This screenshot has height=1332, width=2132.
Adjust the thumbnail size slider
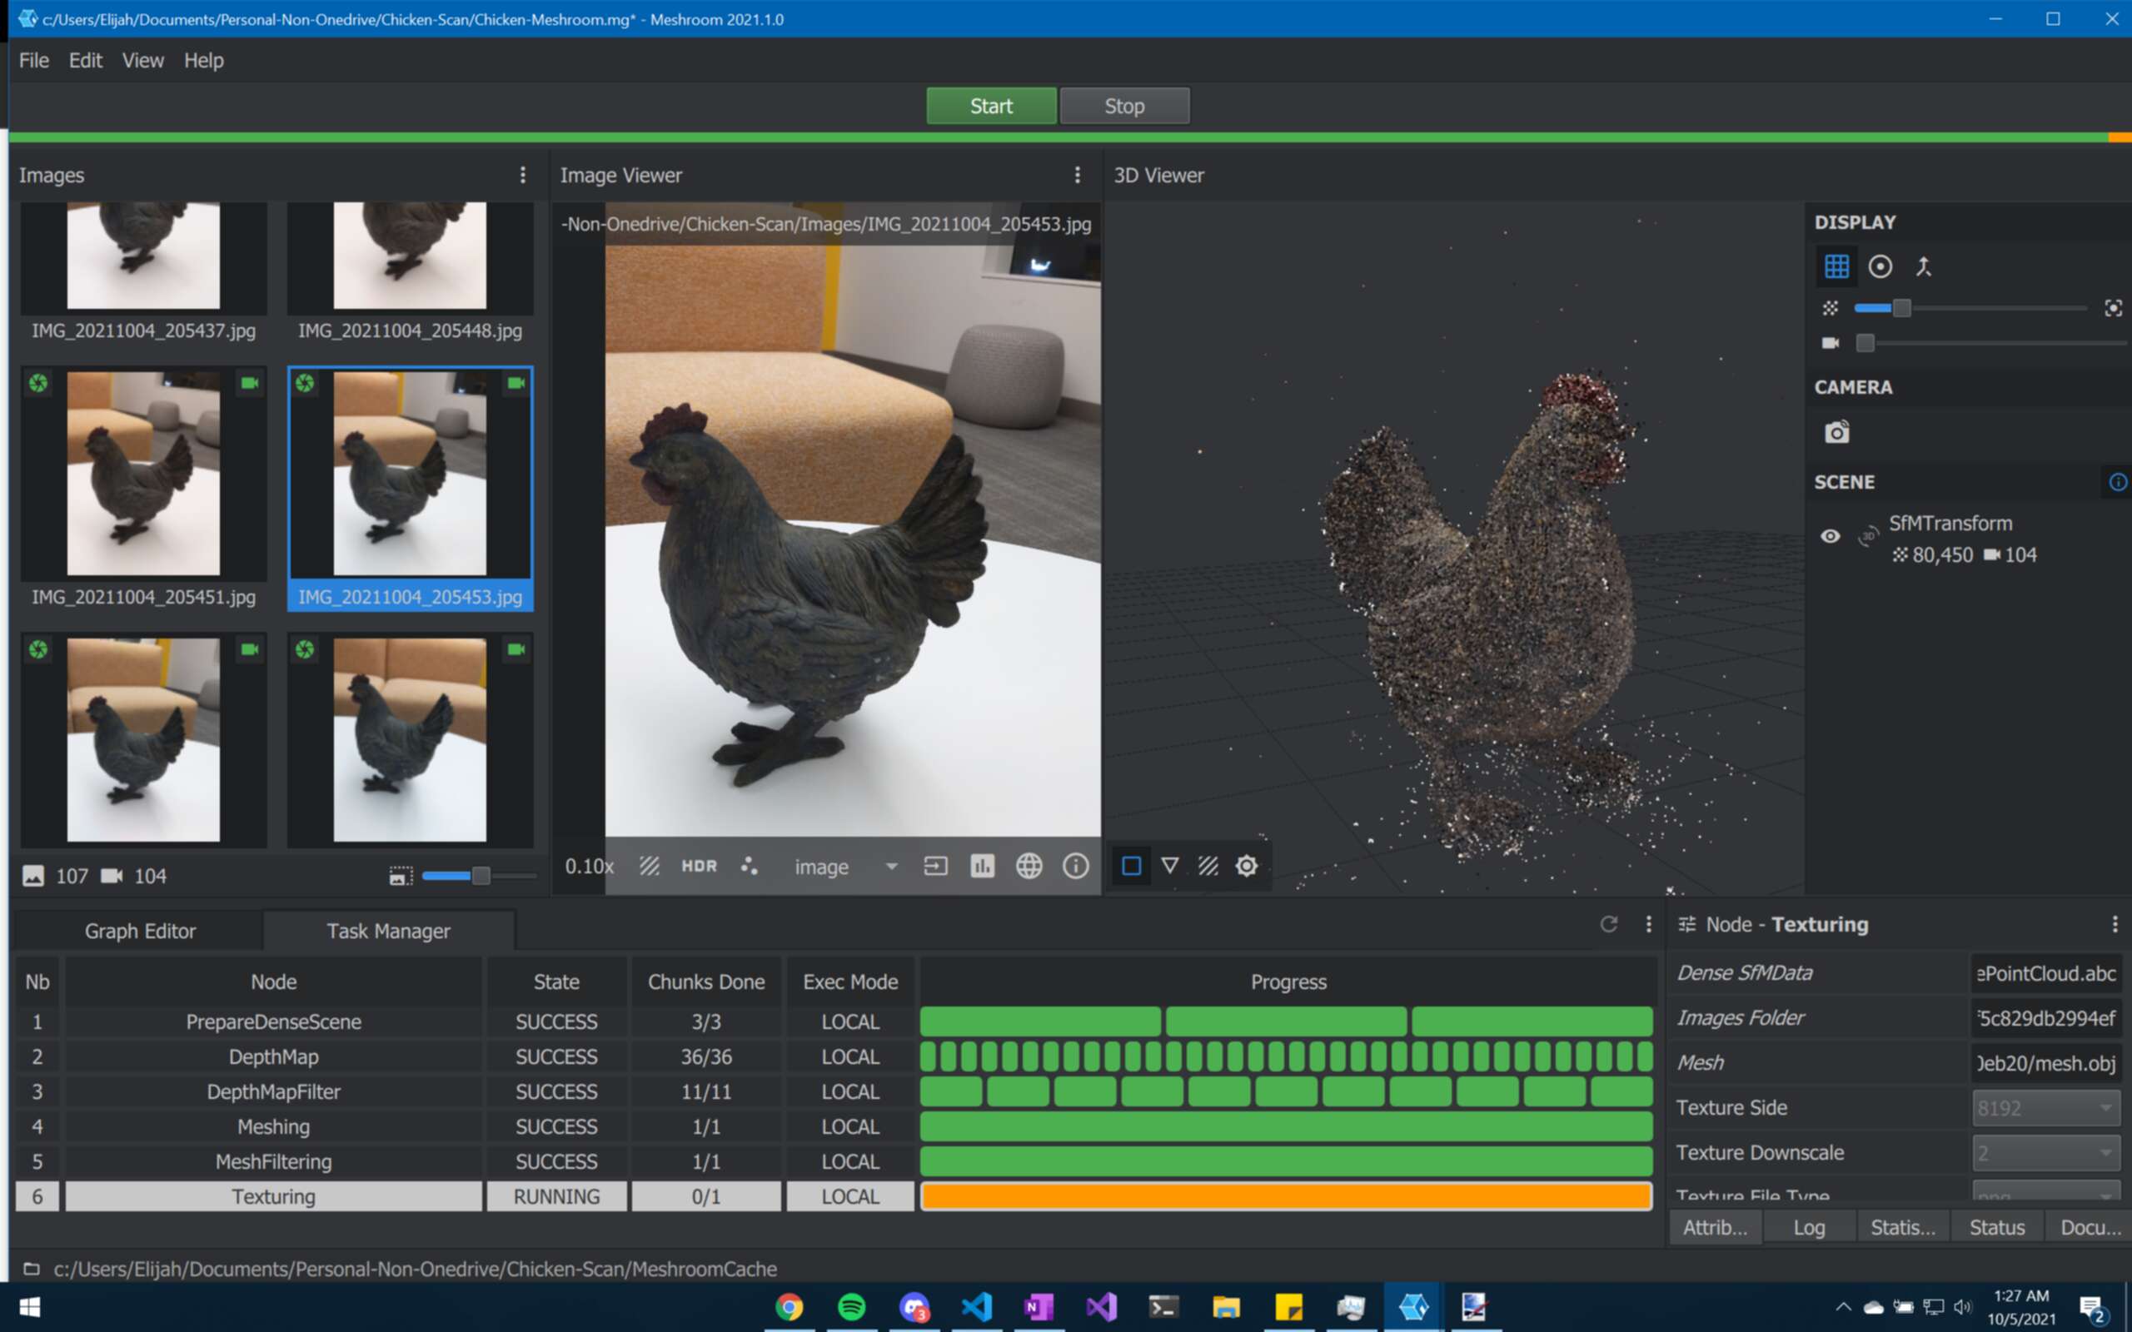click(479, 876)
